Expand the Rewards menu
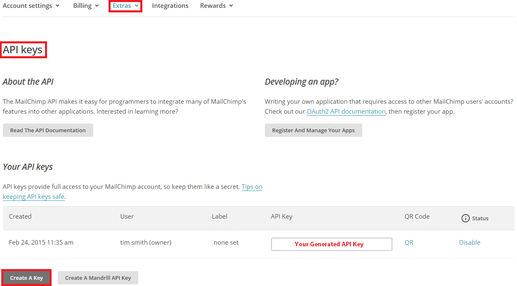This screenshot has width=517, height=286. (x=216, y=6)
